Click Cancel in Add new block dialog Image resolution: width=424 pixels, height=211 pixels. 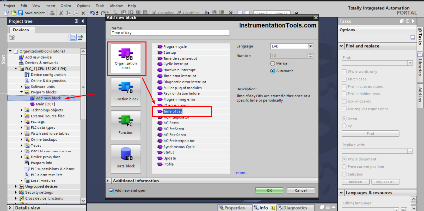(301, 190)
